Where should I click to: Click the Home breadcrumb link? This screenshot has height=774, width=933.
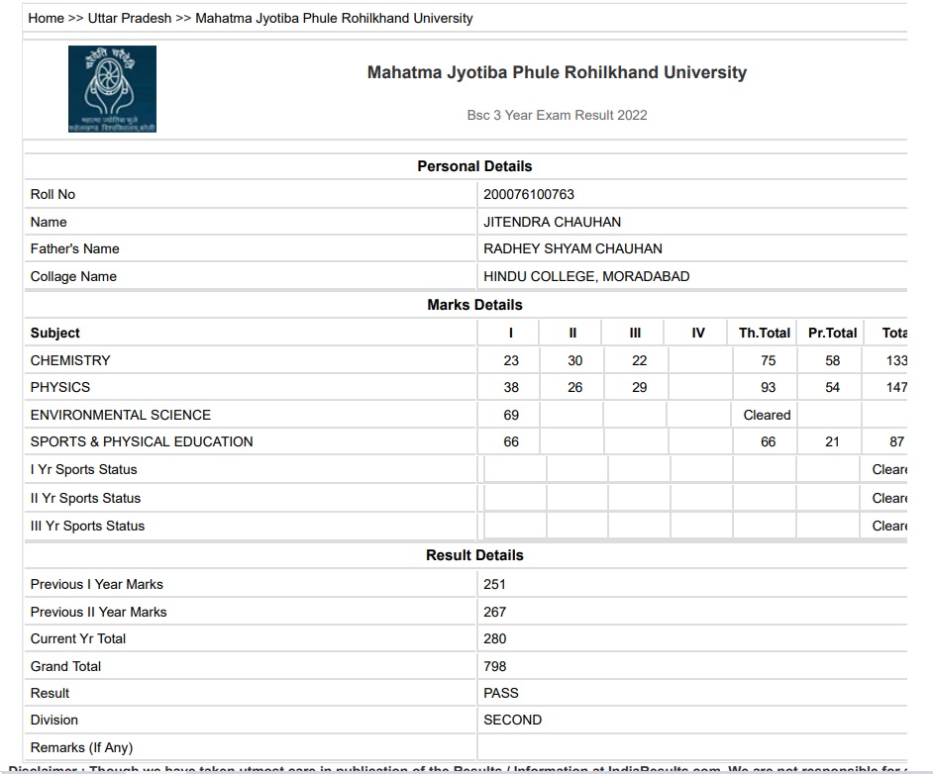coord(46,19)
